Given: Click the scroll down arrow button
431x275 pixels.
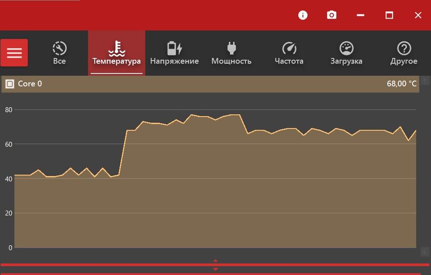Looking at the screenshot, I should [425, 251].
